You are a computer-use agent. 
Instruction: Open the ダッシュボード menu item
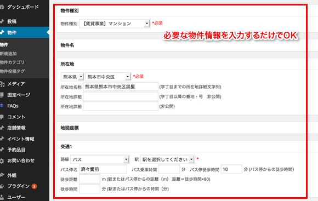click(22, 7)
